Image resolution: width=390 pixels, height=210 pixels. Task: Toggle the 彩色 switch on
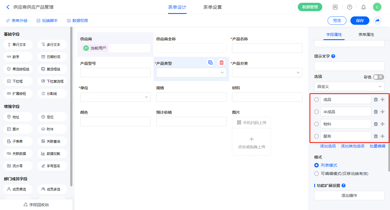click(378, 77)
